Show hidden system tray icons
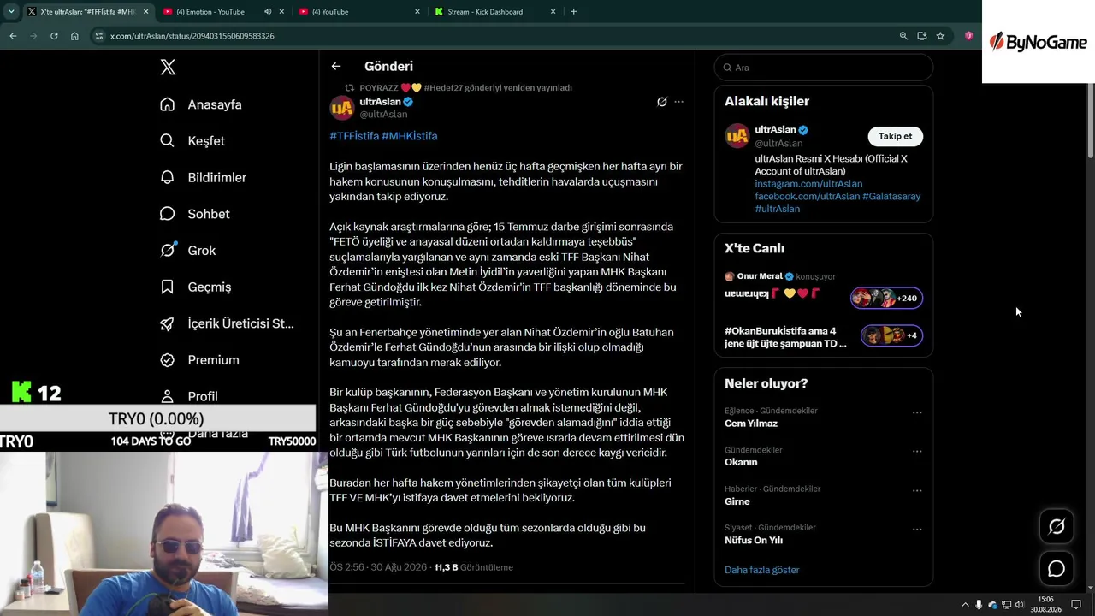 click(x=965, y=605)
